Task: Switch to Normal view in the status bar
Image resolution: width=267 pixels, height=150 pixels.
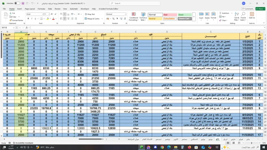Action: coord(228,143)
